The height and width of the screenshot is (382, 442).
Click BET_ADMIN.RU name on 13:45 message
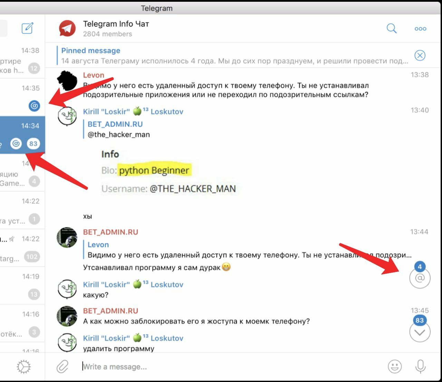click(x=110, y=311)
